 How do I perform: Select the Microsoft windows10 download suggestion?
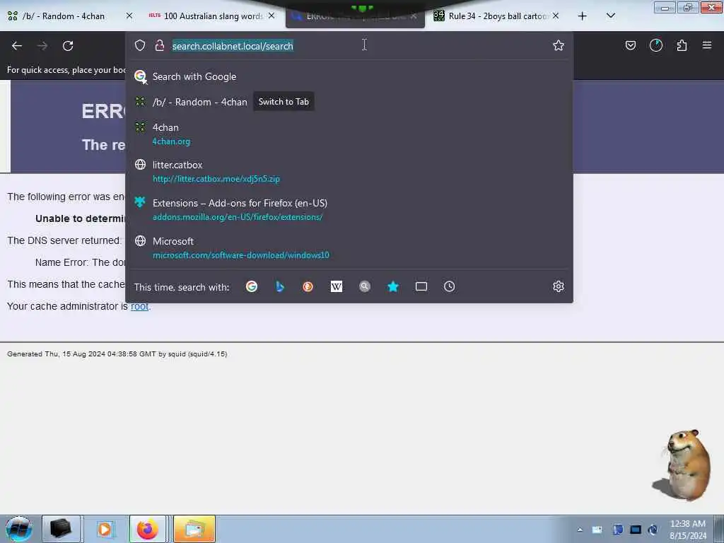[x=349, y=248]
